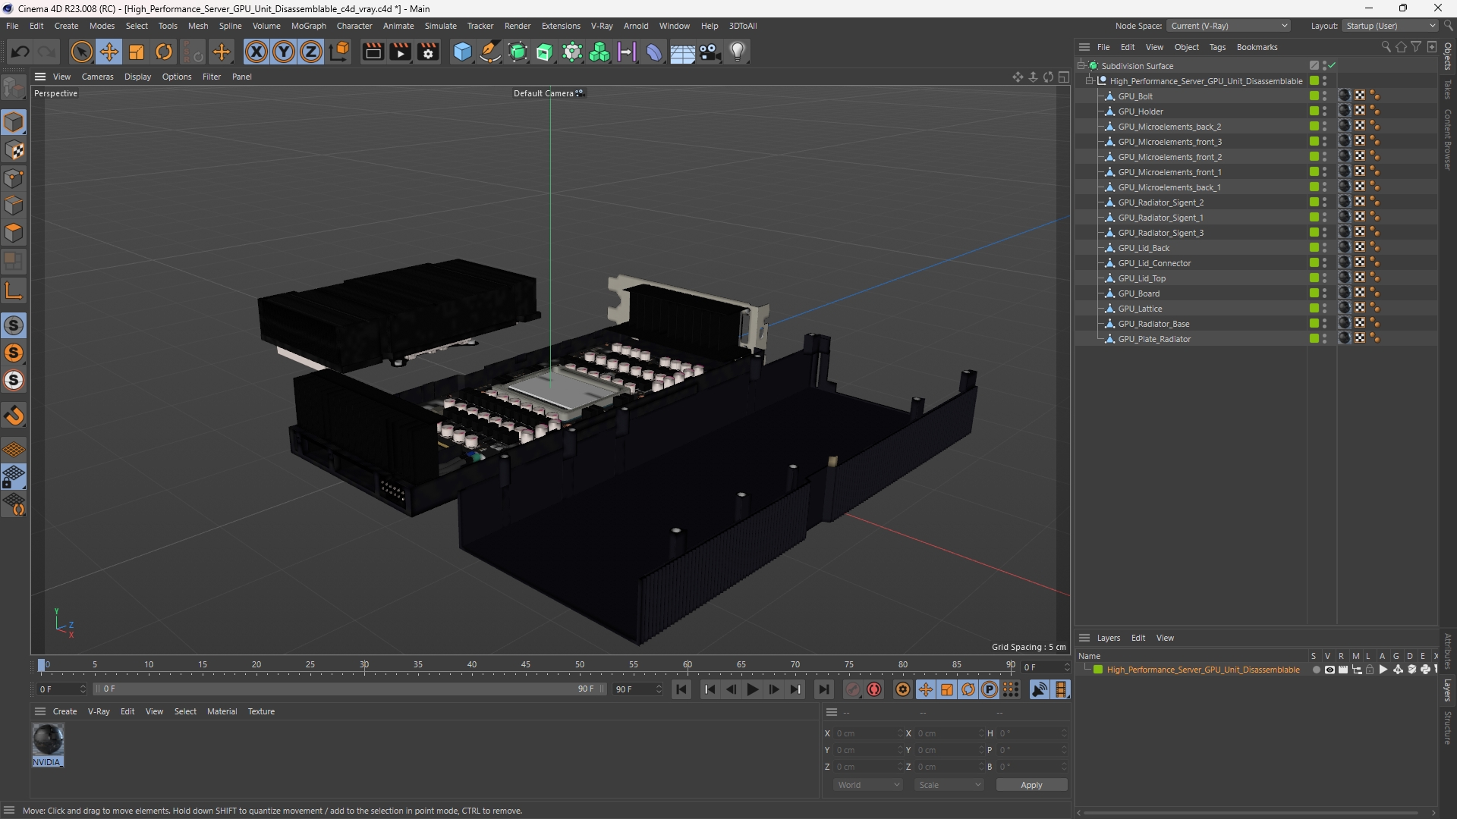Click the coordinate system cube icon
Viewport: 1457px width, 819px height.
[341, 52]
